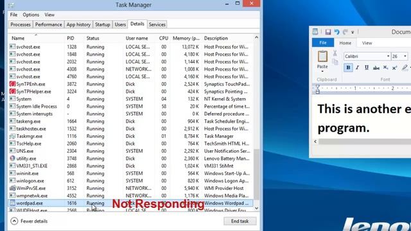Switch to the Services tab
The width and height of the screenshot is (411, 231).
[157, 24]
